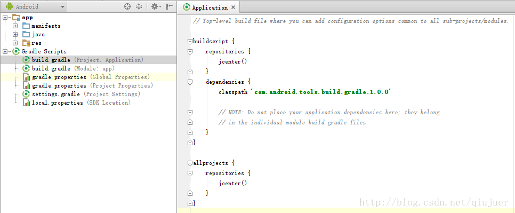Click jcenter() inside buildscript repositories

tap(233, 62)
